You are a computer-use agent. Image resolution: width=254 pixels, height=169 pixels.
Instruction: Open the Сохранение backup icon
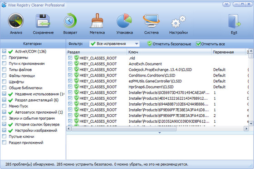[x=43, y=21]
